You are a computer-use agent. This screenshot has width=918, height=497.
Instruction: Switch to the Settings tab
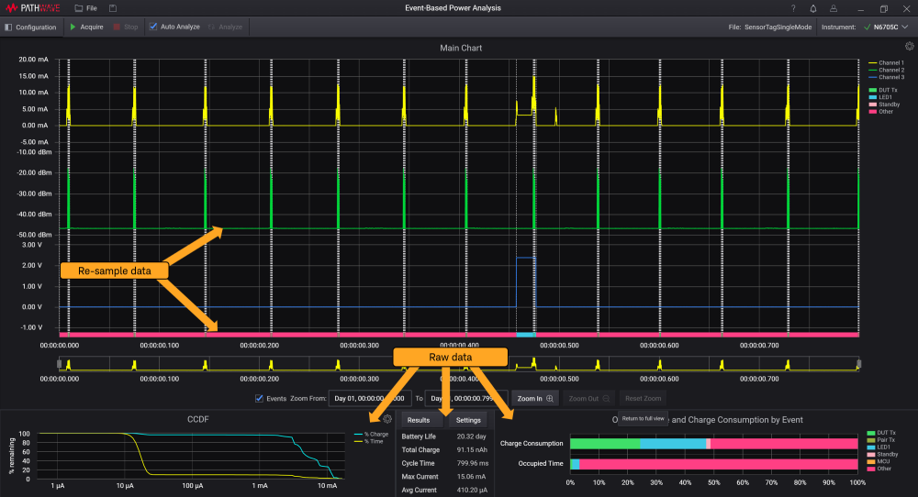click(468, 420)
